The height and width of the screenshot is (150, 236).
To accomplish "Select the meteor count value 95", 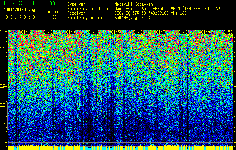I will 54,17.
